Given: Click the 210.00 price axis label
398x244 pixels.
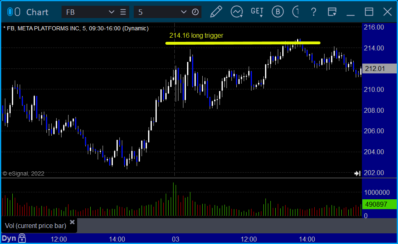Looking at the screenshot, I should click(374, 89).
